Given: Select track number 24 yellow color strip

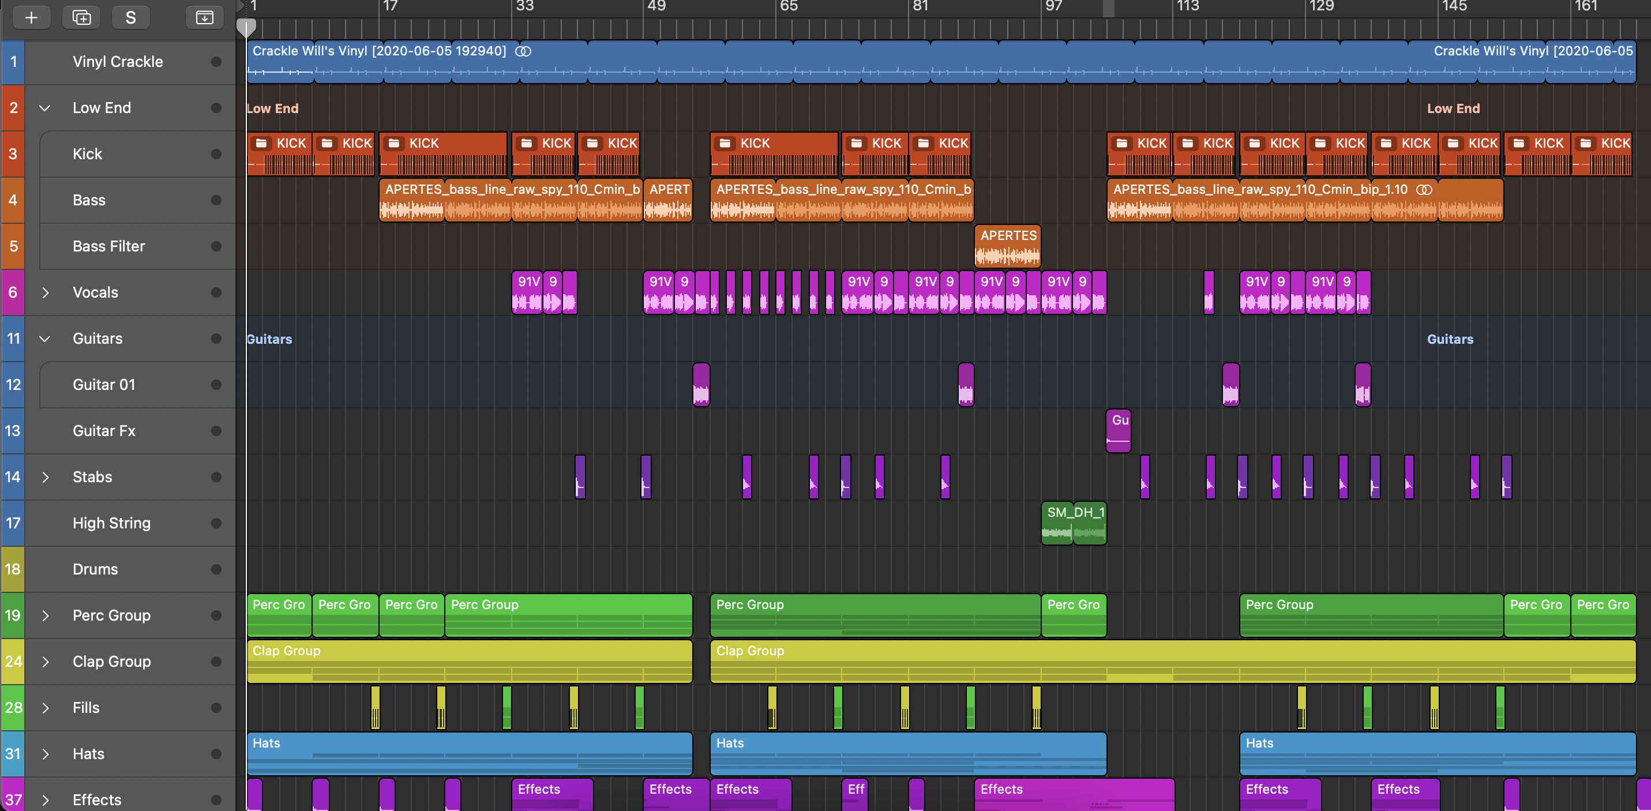Looking at the screenshot, I should (13, 662).
